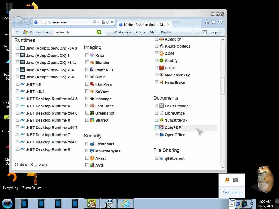Click the qBittorrent icon
Image resolution: width=279 pixels, height=209 pixels.
point(162,158)
